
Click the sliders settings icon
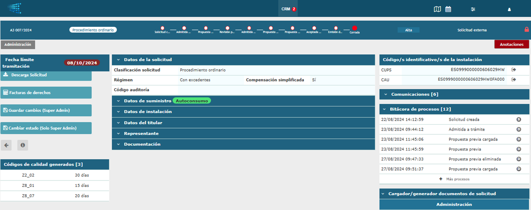click(473, 9)
